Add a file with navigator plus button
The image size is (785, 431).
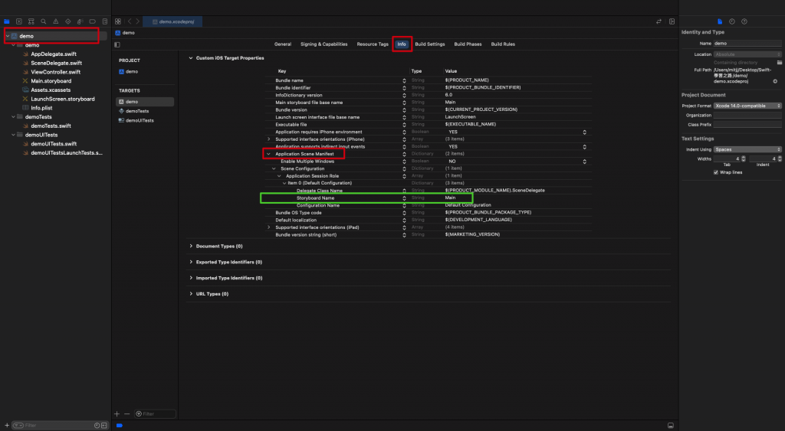point(6,426)
